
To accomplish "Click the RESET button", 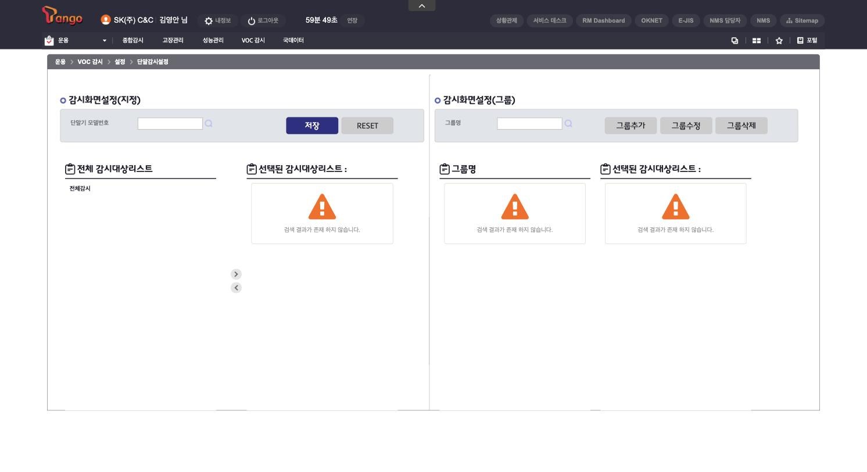I will (x=367, y=126).
